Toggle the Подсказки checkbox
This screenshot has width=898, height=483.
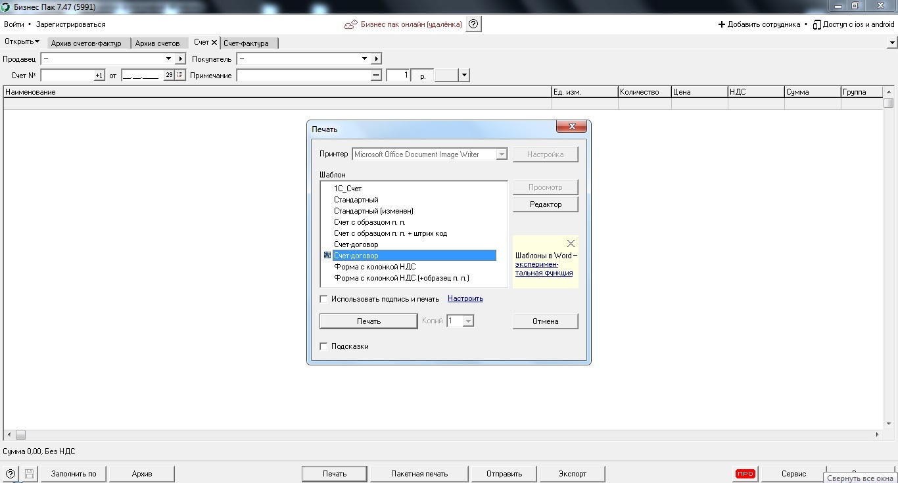click(x=323, y=346)
